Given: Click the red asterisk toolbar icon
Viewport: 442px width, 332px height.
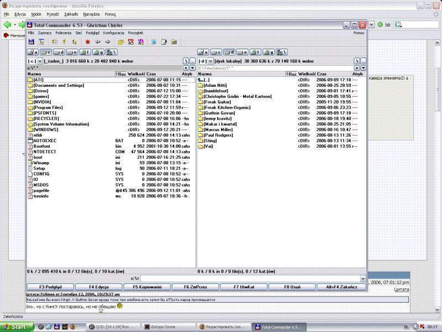Looking at the screenshot, I should pos(87,41).
